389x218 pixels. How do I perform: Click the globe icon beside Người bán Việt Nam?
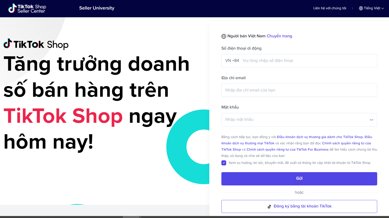(x=224, y=36)
